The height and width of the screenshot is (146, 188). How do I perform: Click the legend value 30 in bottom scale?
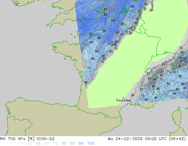[x=30, y=144]
